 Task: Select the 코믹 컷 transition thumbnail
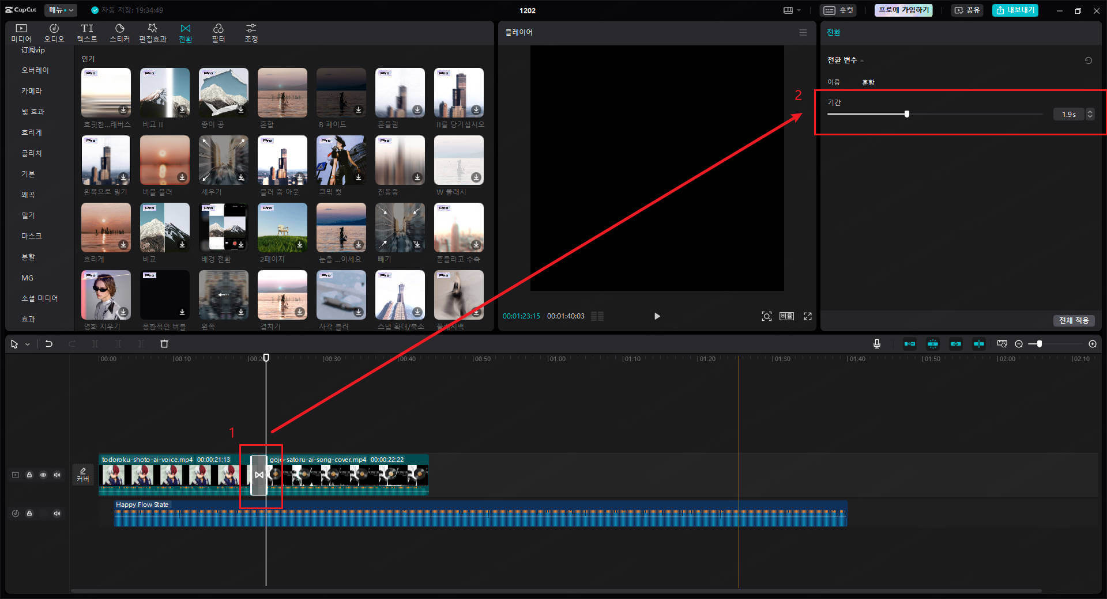click(341, 160)
